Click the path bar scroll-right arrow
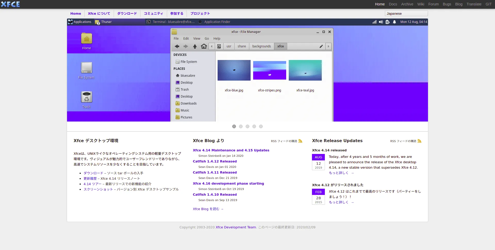The image size is (495, 250). [328, 46]
